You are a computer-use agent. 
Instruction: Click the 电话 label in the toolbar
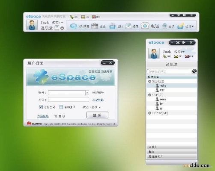coord(155,26)
